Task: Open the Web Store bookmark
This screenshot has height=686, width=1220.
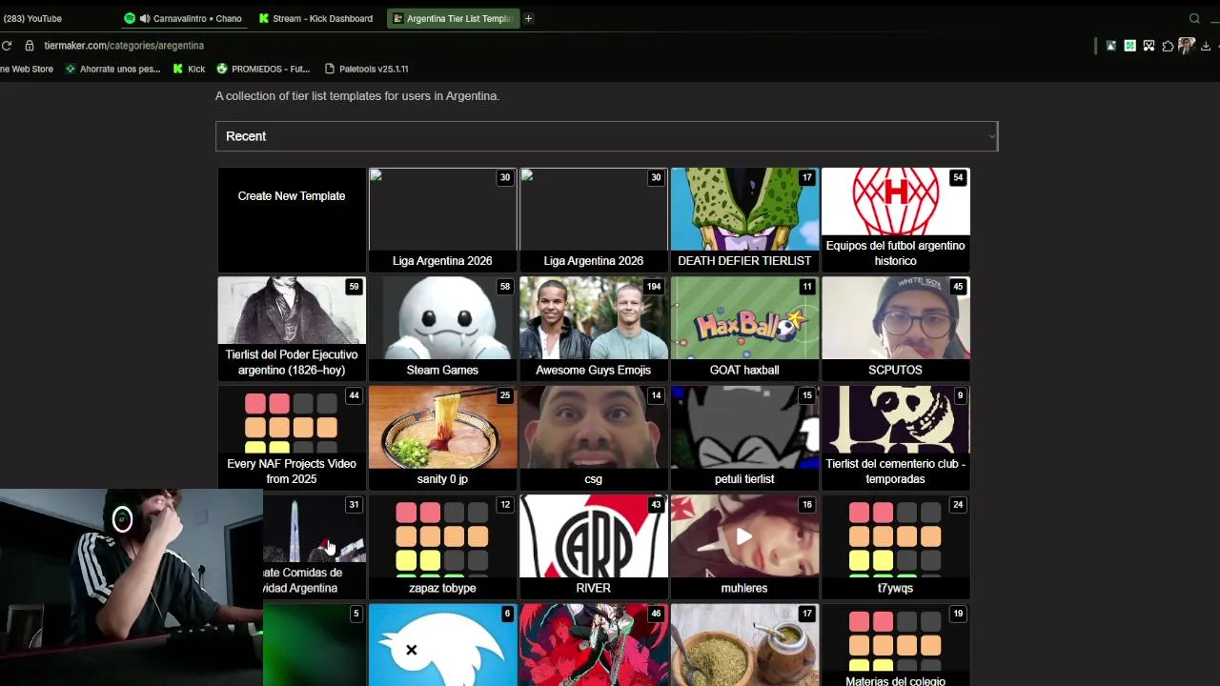Action: pos(27,69)
